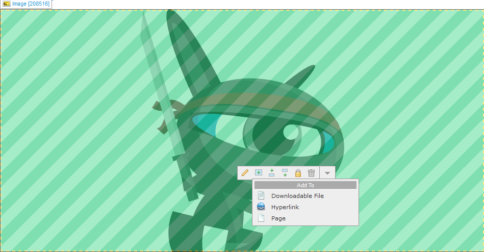
Task: Click the trash can delete icon
Action: (x=311, y=172)
